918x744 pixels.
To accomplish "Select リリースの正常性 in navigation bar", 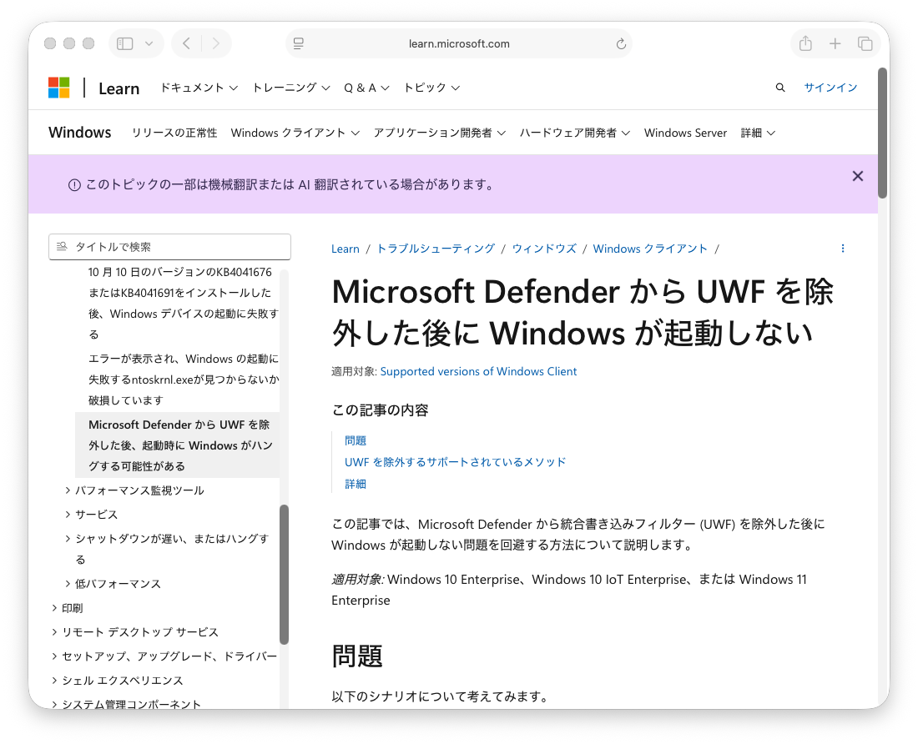I will (174, 133).
